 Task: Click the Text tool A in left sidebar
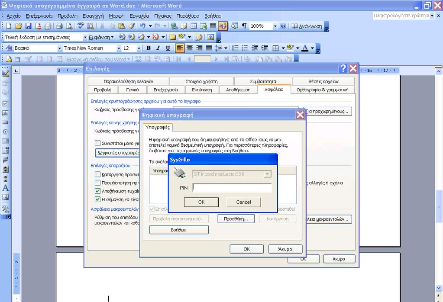(5, 188)
